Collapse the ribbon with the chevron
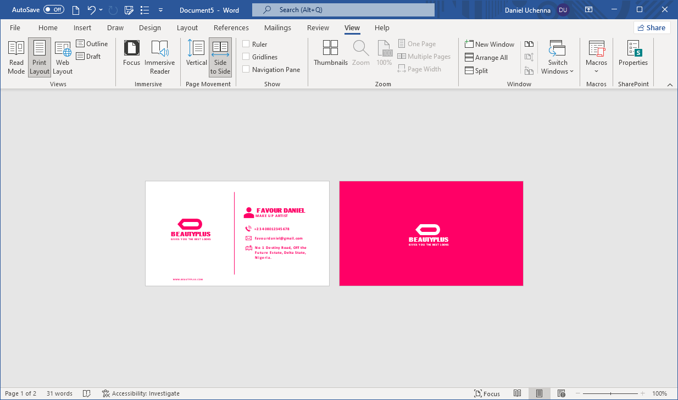This screenshot has width=678, height=400. (670, 85)
